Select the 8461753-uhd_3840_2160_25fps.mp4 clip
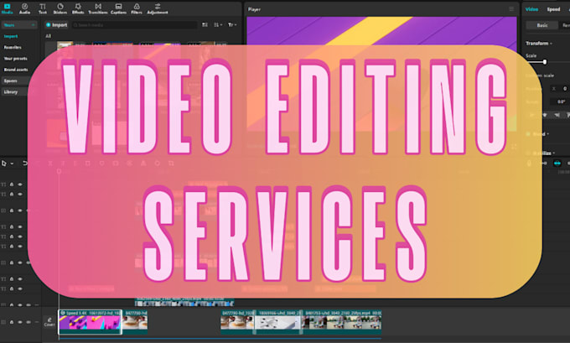The image size is (570, 343). click(x=342, y=322)
